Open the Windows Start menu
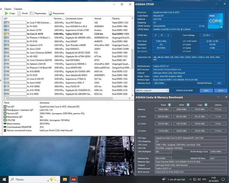Screen dimensions: 229x183 click(x=4, y=179)
